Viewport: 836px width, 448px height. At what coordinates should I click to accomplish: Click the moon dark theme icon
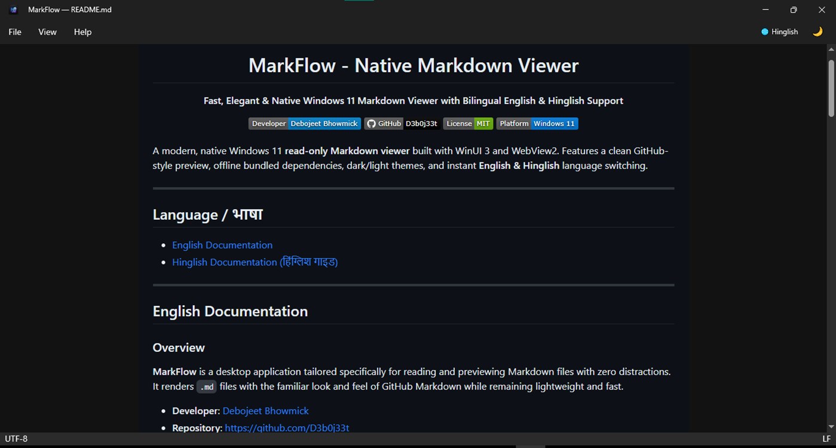(817, 32)
